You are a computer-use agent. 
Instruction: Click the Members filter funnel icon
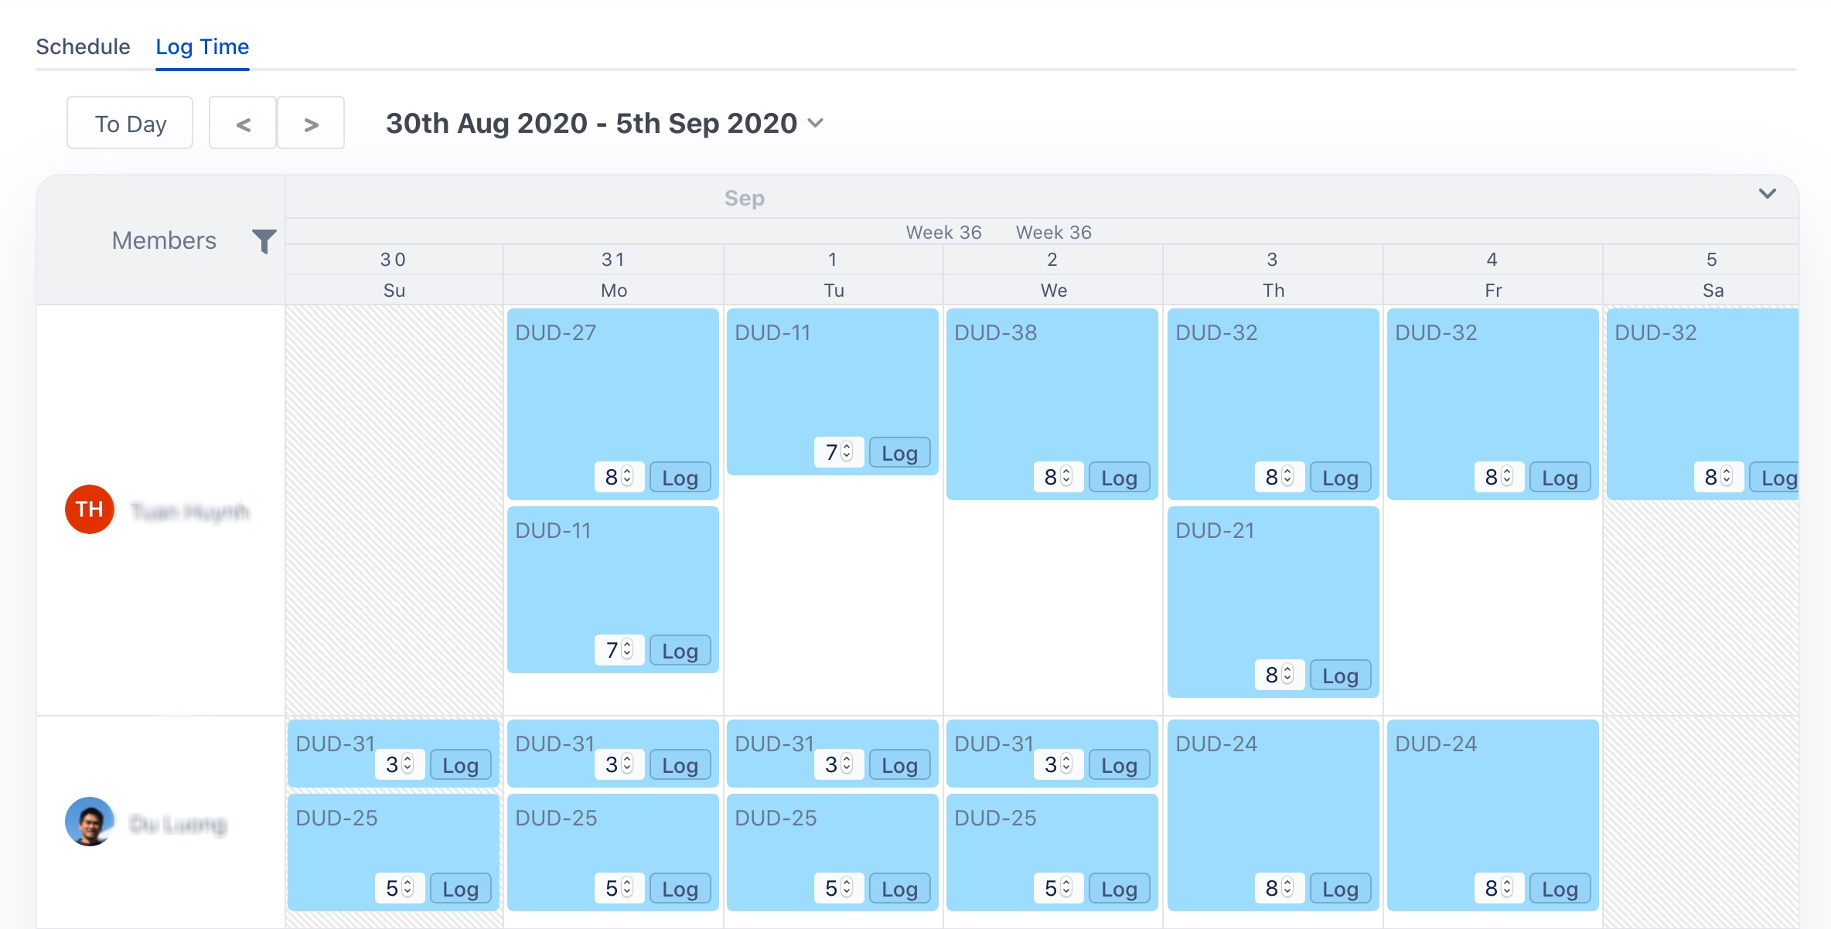tap(264, 241)
